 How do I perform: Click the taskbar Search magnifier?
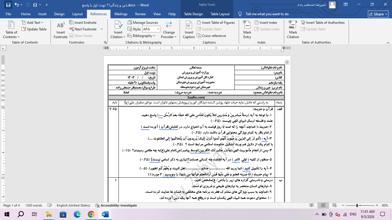(21, 214)
